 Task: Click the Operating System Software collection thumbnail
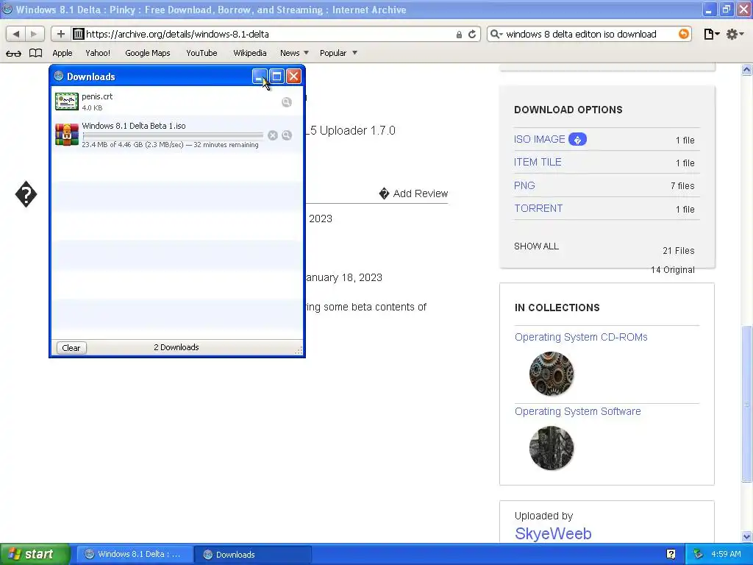[552, 448]
